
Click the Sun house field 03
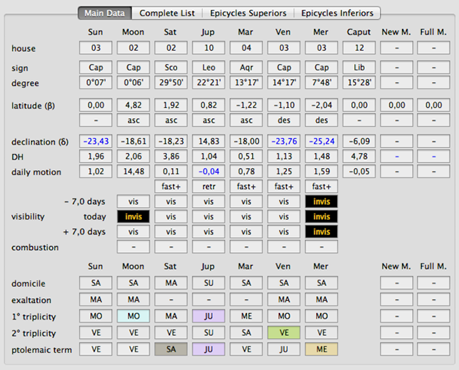pos(96,47)
